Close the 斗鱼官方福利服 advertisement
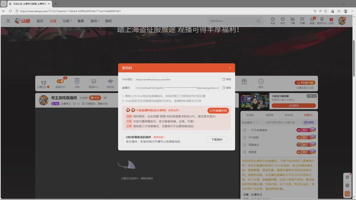 click(315, 96)
